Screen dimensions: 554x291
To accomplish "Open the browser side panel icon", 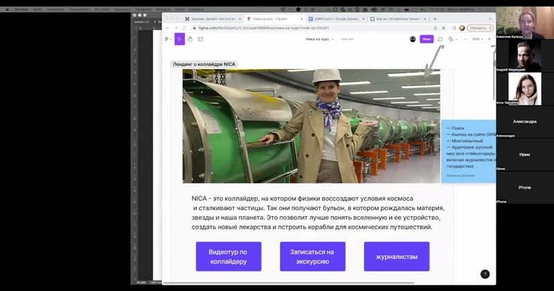I will coord(454,28).
